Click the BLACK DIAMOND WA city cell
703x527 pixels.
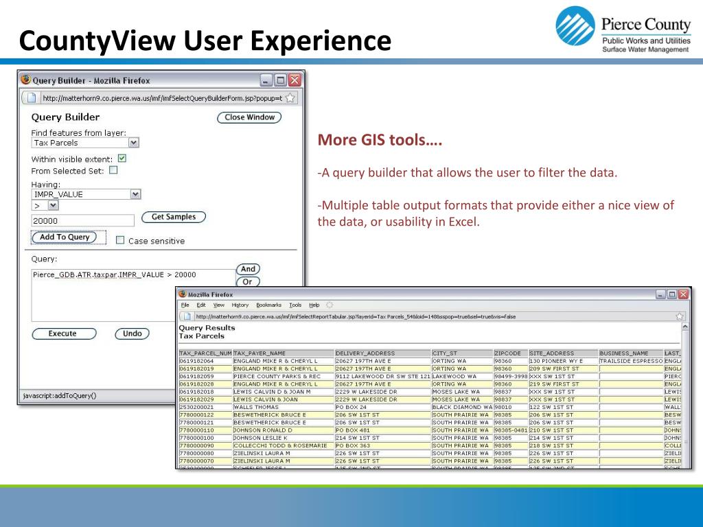coord(462,407)
